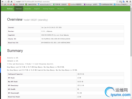Image resolution: width=132 pixels, height=99 pixels.
Task: Click the Non Heap Memory used line
Action: pyautogui.click(x=42, y=70)
